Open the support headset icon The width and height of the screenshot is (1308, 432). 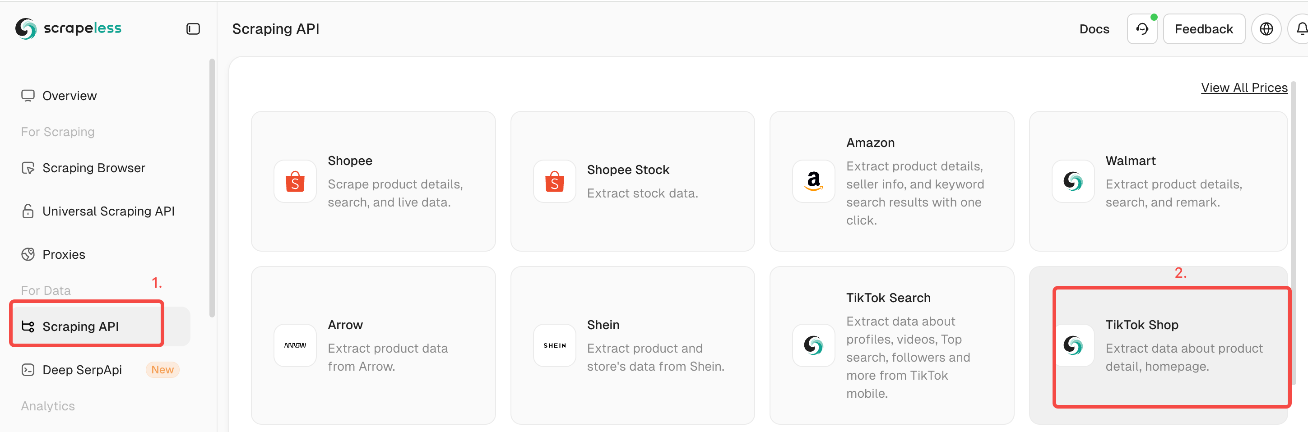1142,29
